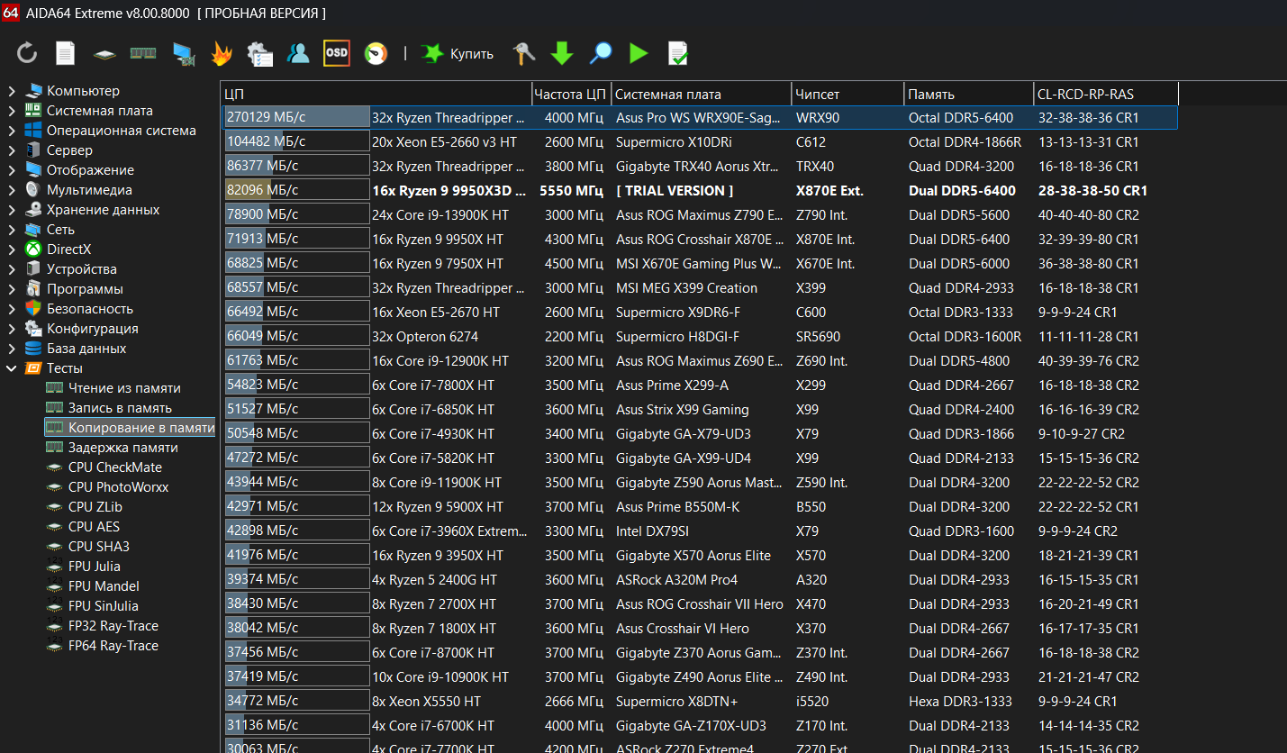Click the green down arrow icon
The height and width of the screenshot is (753, 1287).
[562, 54]
